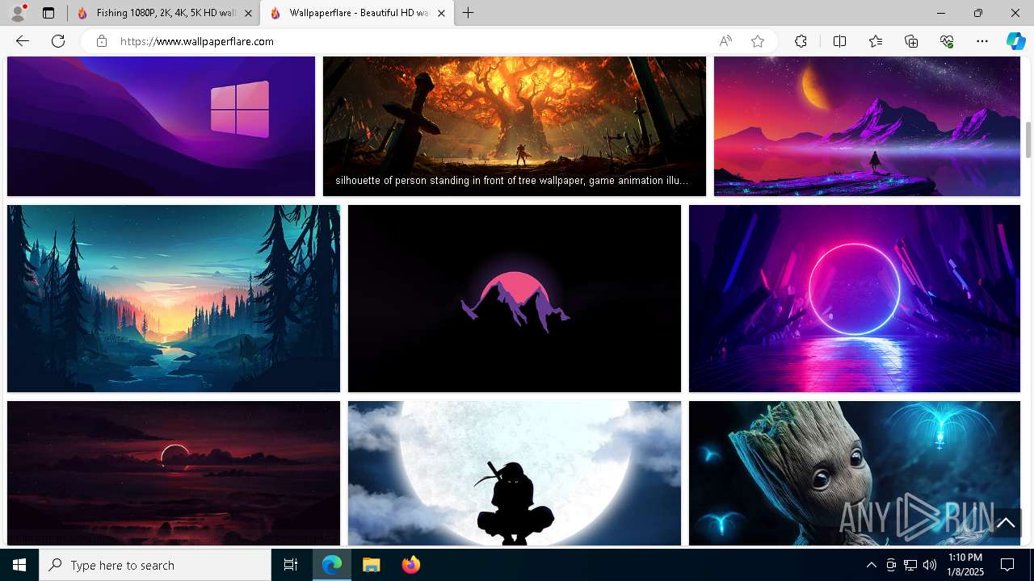The width and height of the screenshot is (1034, 581).
Task: Open Collections icon
Action: [911, 41]
